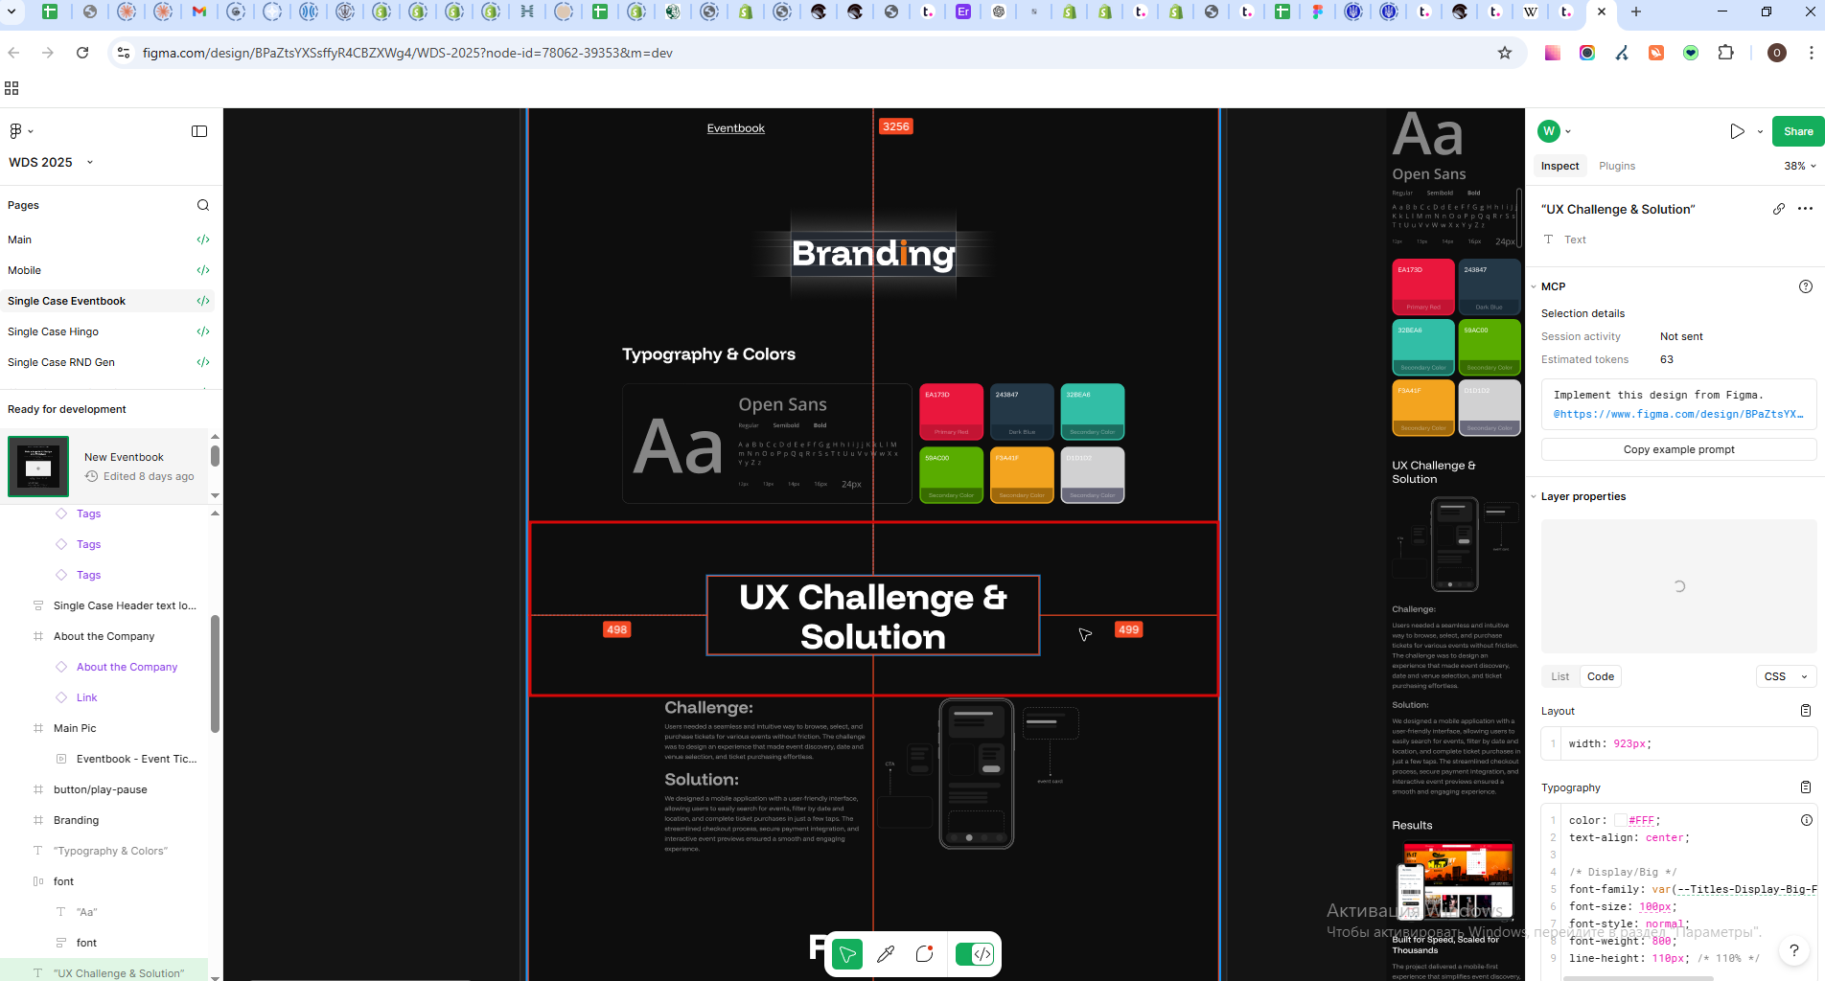
Task: Click the browser address bar URL
Action: (x=407, y=53)
